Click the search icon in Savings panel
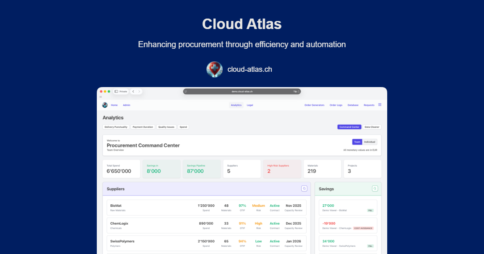The width and height of the screenshot is (484, 254). click(375, 188)
